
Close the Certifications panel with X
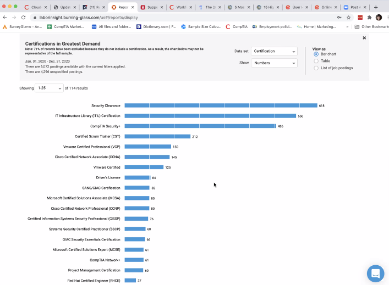click(x=364, y=38)
